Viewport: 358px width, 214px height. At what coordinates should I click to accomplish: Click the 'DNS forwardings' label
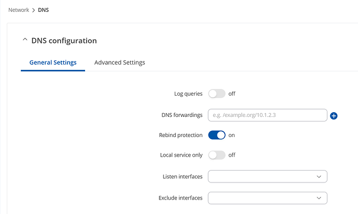(182, 115)
